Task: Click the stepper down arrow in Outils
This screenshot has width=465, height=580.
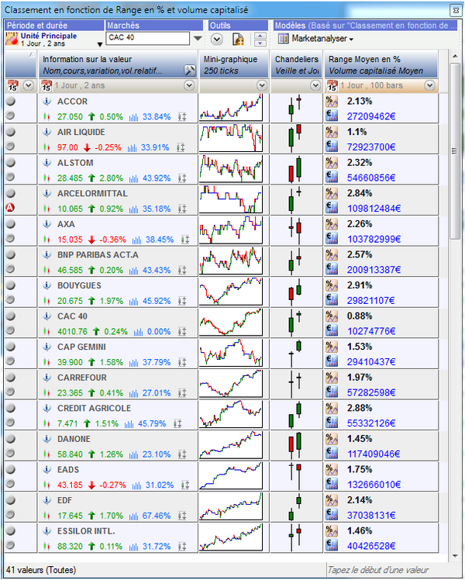Action: tap(260, 43)
